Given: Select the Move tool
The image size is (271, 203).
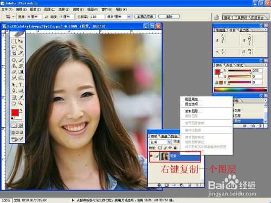Looking at the screenshot, I should 21,41.
